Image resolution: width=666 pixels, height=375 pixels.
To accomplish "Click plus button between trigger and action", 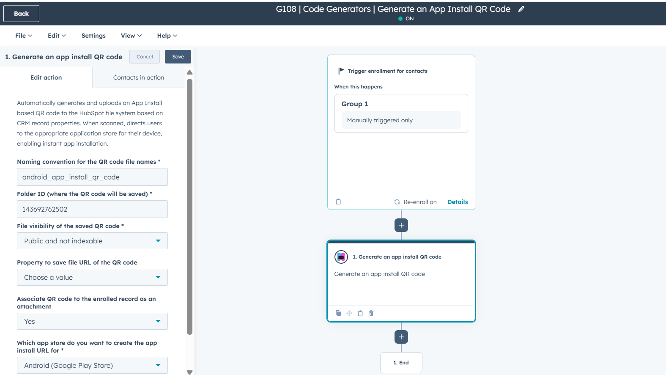I will click(x=401, y=225).
